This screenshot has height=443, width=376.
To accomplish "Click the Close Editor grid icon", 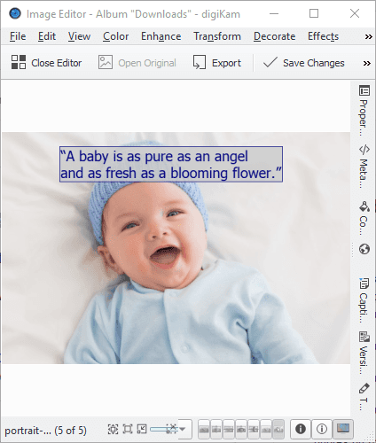I will tap(19, 62).
